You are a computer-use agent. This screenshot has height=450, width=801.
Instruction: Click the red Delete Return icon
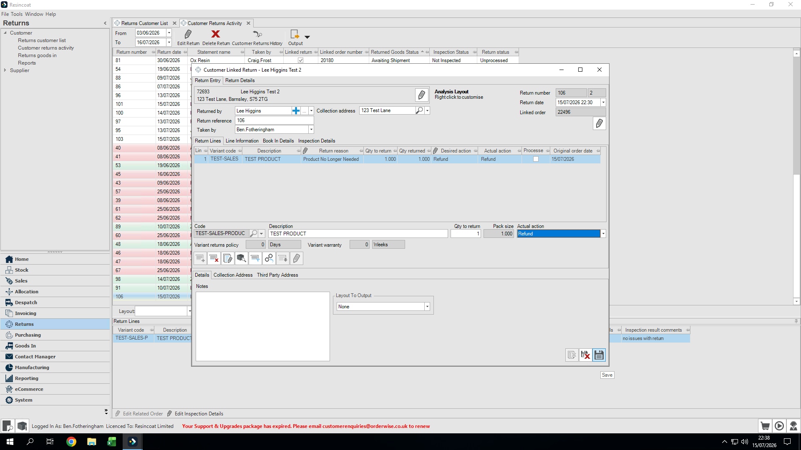[215, 34]
